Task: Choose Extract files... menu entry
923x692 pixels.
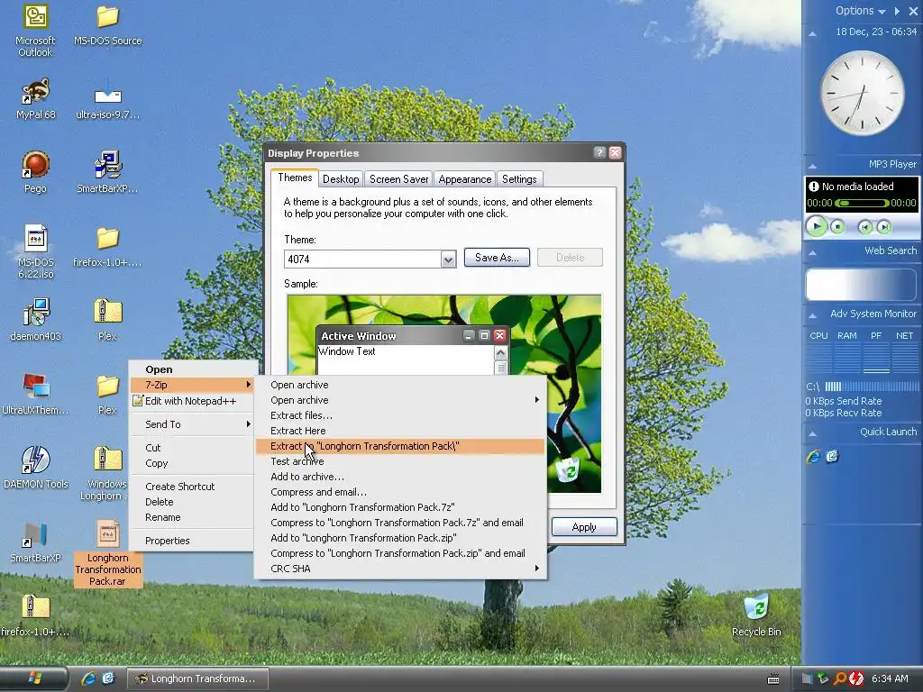Action: 400,415
